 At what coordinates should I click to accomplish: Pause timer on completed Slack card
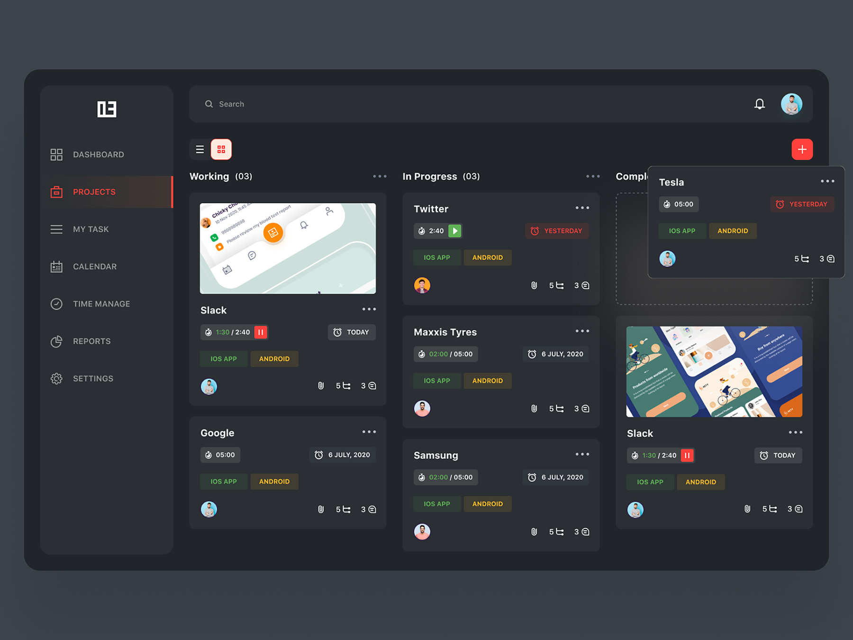(687, 456)
